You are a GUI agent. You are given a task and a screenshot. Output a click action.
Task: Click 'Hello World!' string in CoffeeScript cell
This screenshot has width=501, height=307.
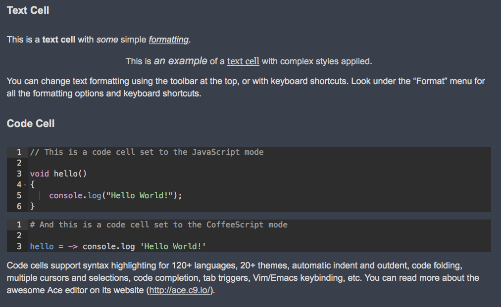173,246
